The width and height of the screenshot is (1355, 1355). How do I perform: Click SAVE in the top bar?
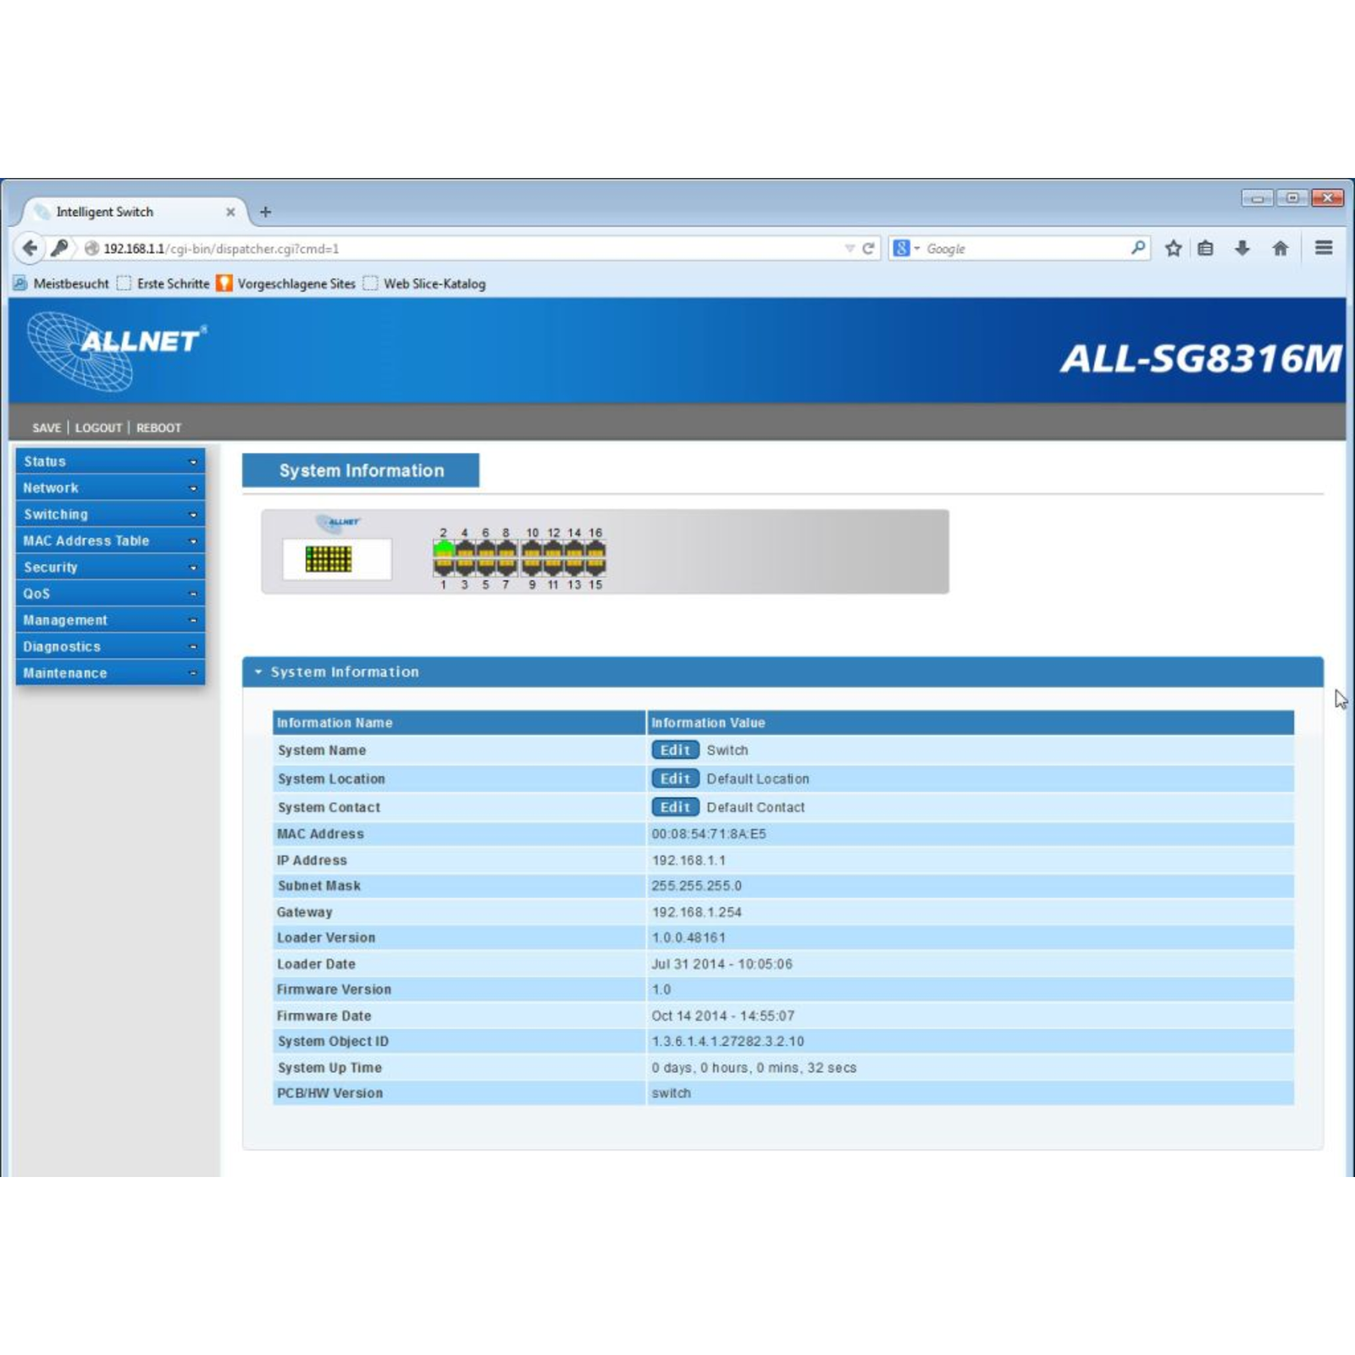pyautogui.click(x=47, y=428)
